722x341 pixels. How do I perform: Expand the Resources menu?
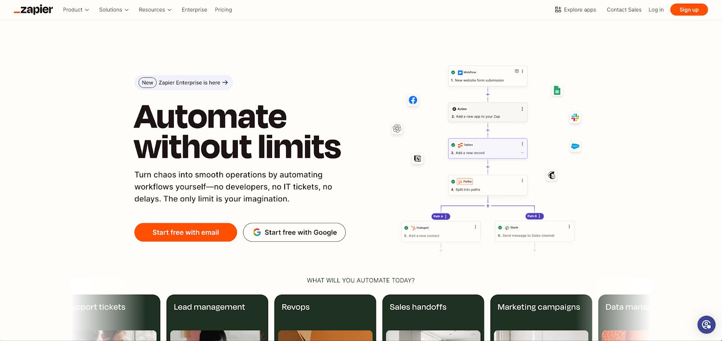coord(155,9)
